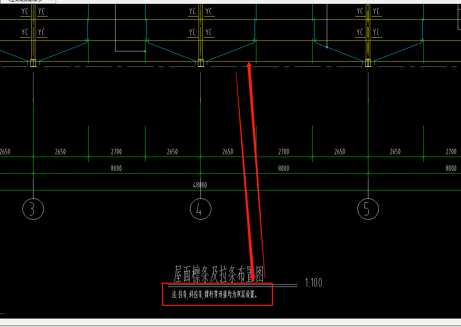Select the 8000 dimension between axes 4 and 5

(284, 168)
